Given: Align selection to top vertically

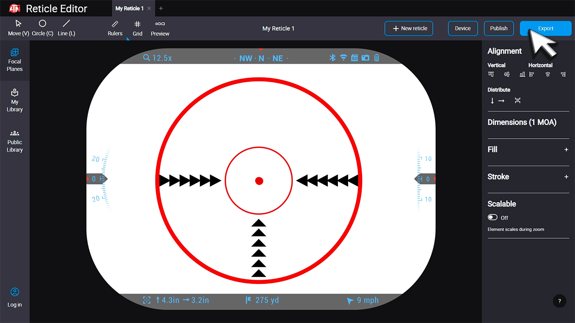Looking at the screenshot, I should [x=491, y=74].
